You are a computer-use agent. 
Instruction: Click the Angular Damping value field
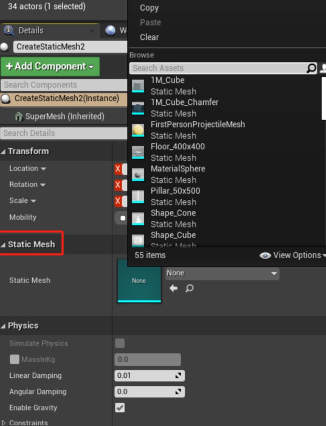pyautogui.click(x=149, y=391)
